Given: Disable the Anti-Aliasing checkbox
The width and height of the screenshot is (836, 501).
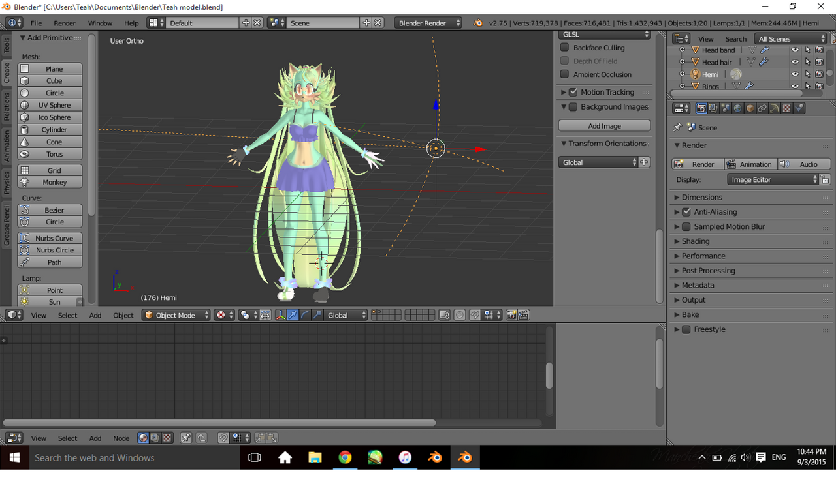Looking at the screenshot, I should coord(686,212).
